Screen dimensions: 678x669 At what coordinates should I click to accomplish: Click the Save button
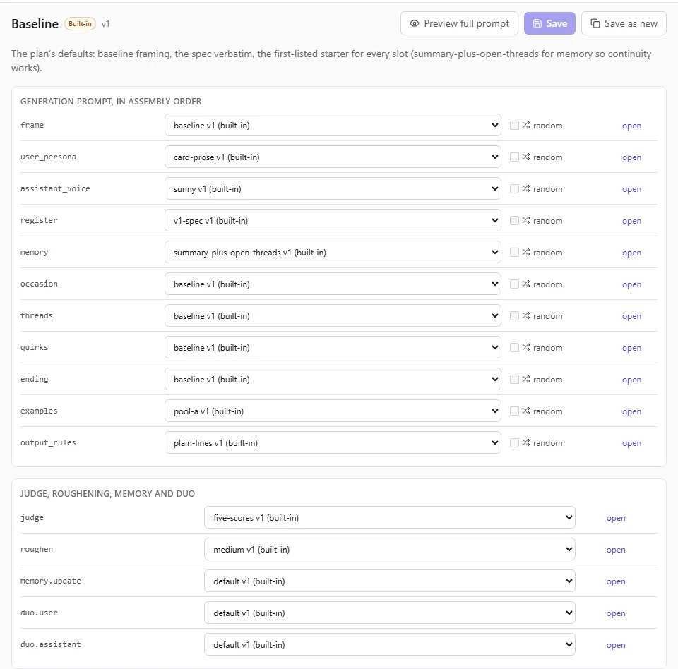pyautogui.click(x=549, y=23)
